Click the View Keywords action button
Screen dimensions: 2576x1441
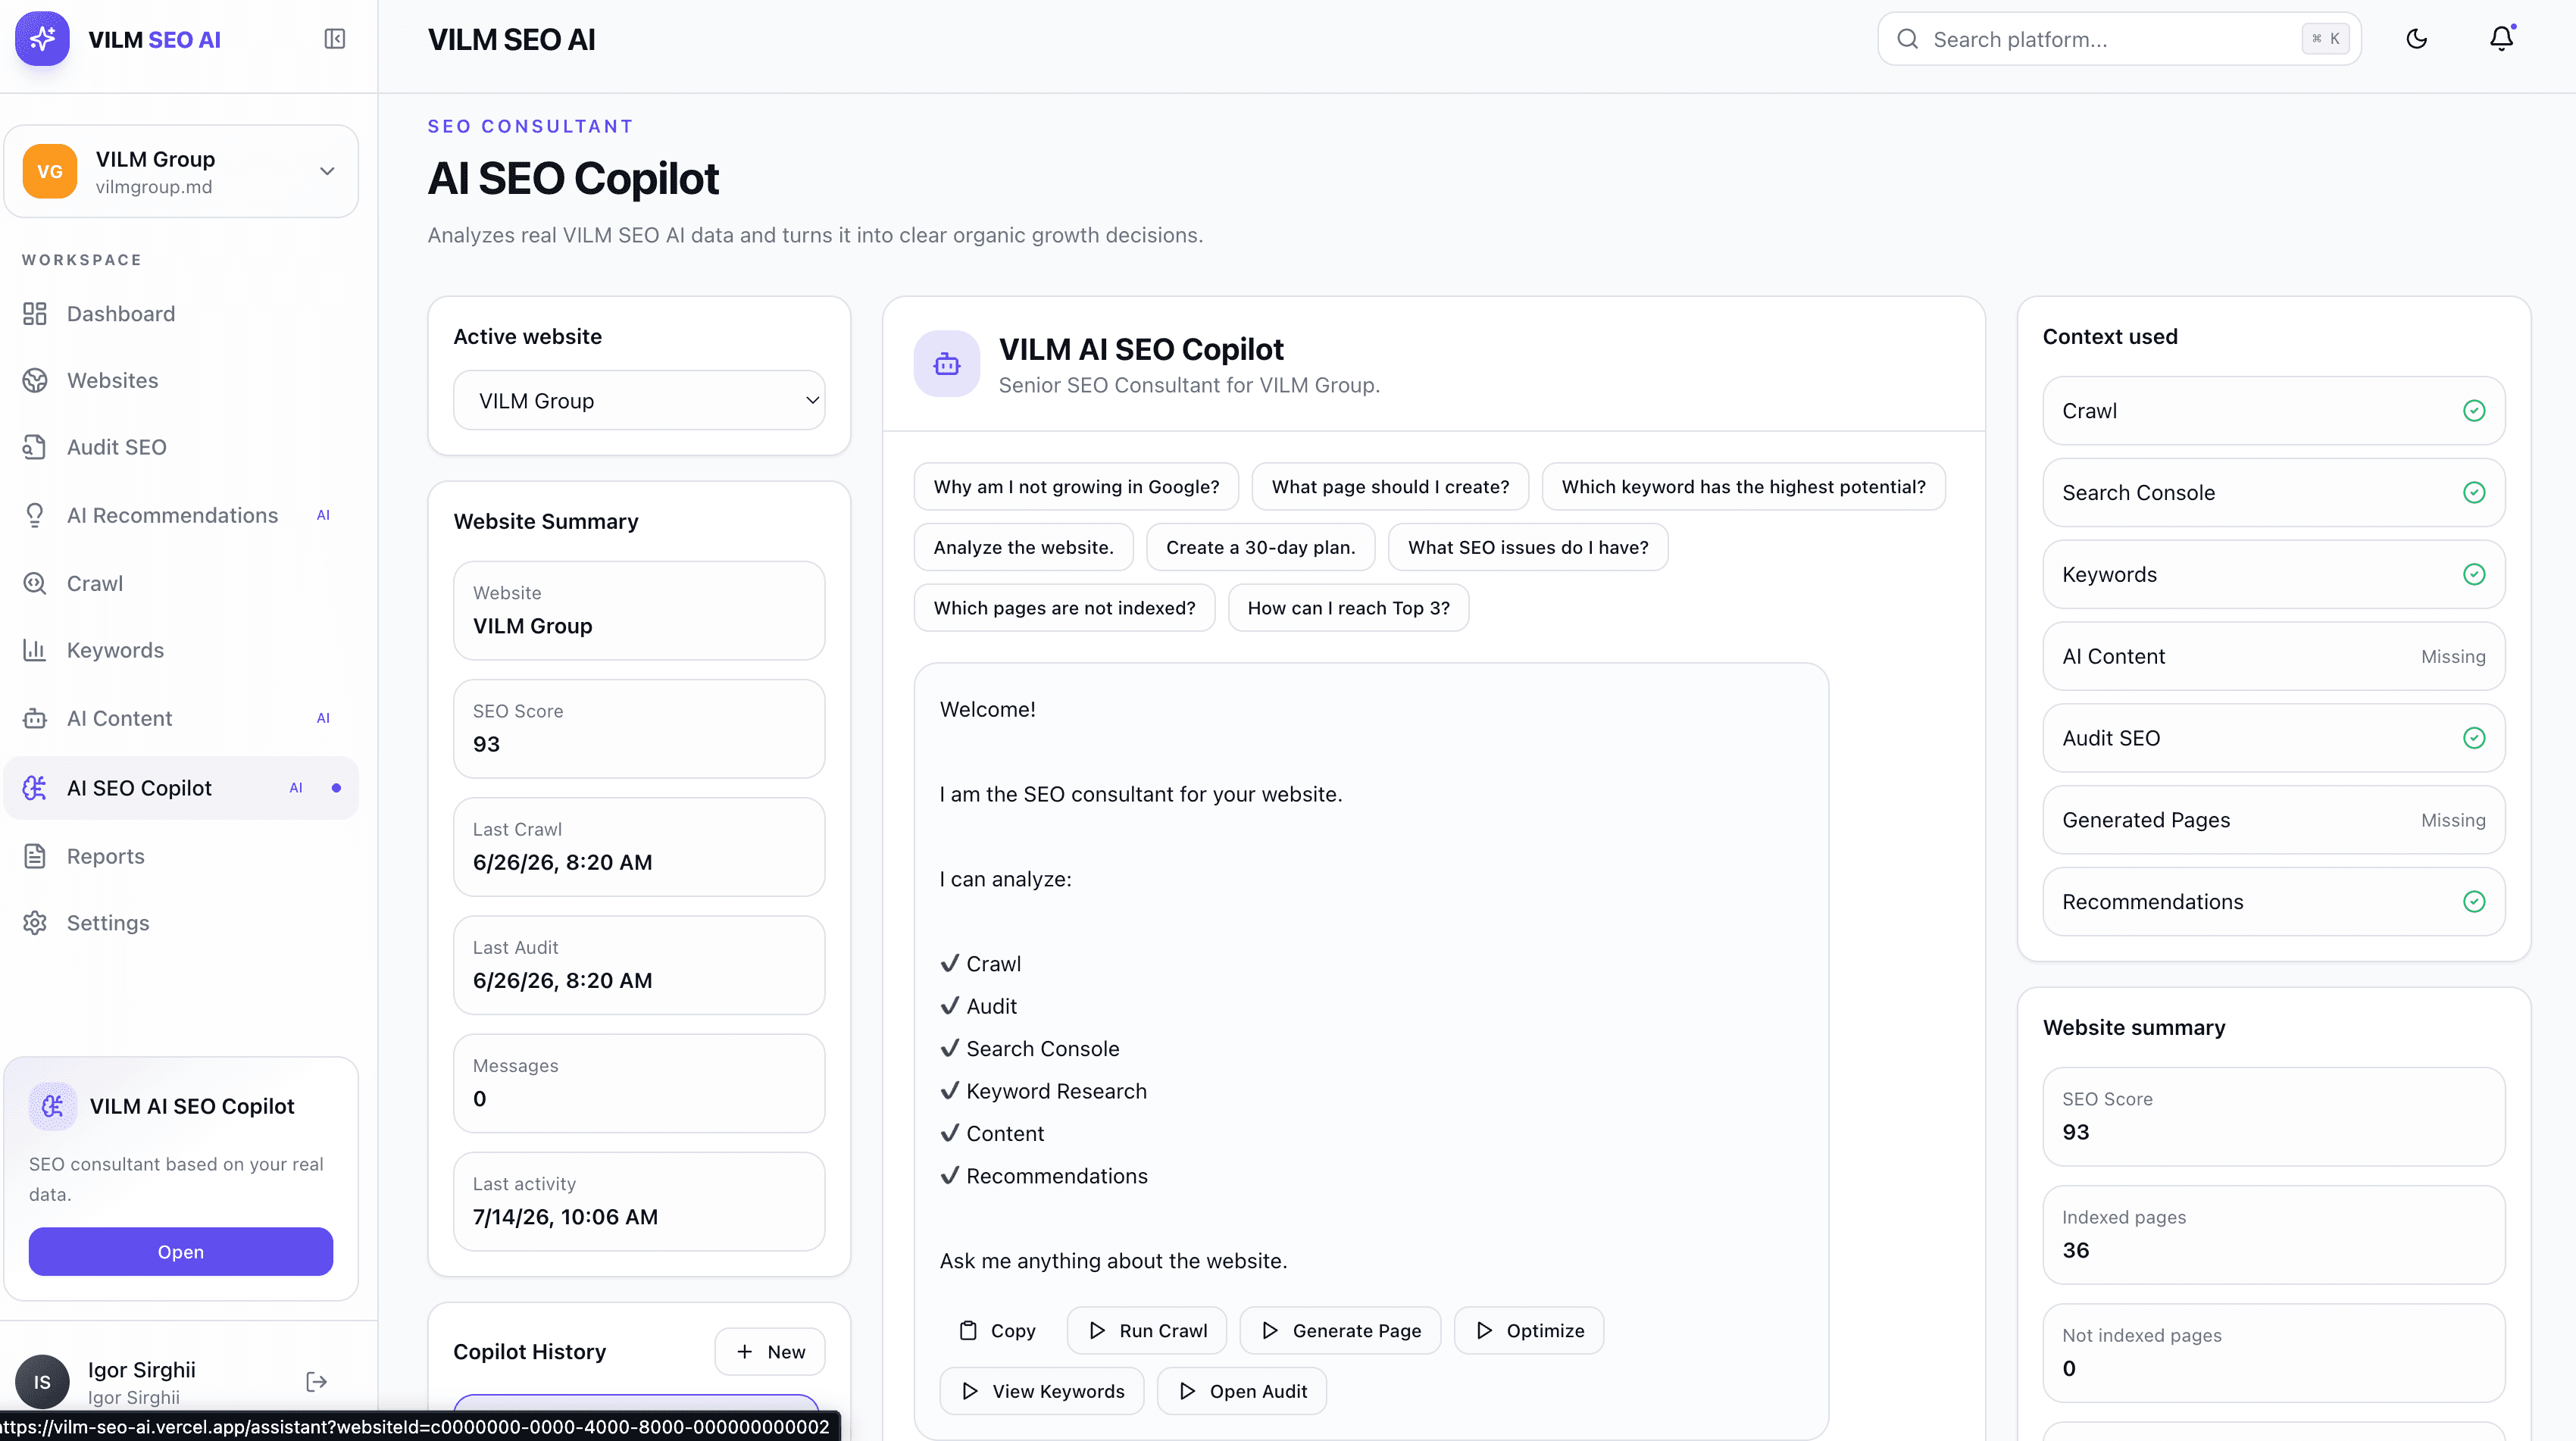[1042, 1392]
